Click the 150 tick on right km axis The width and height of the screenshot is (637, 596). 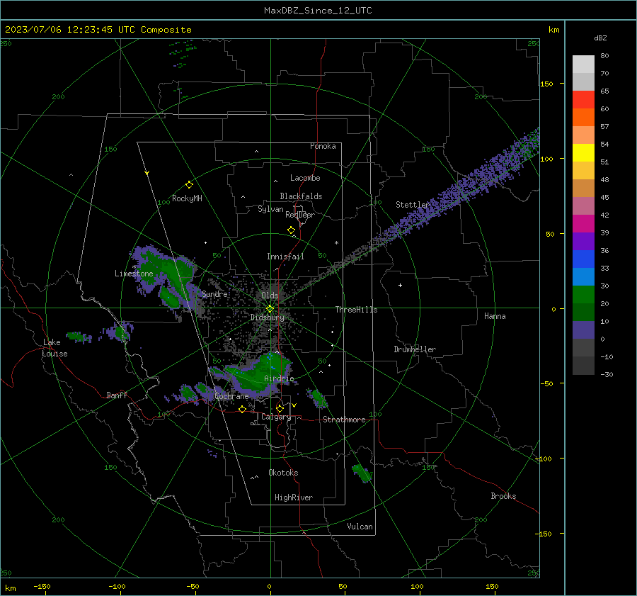coord(546,84)
